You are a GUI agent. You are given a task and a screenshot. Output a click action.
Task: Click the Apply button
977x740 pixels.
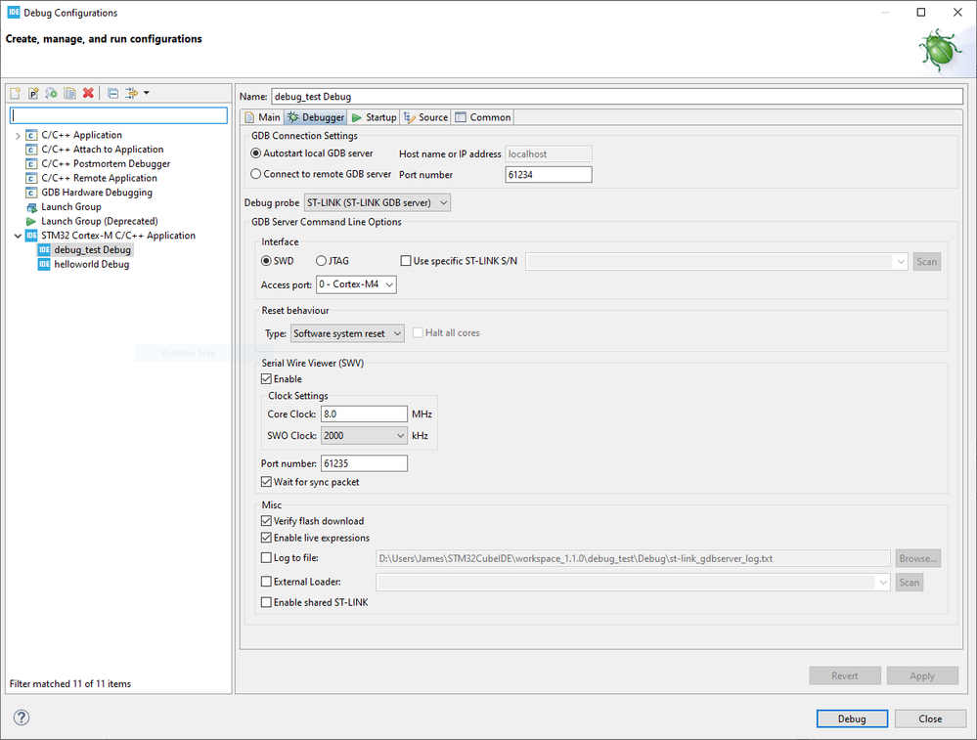[922, 675]
